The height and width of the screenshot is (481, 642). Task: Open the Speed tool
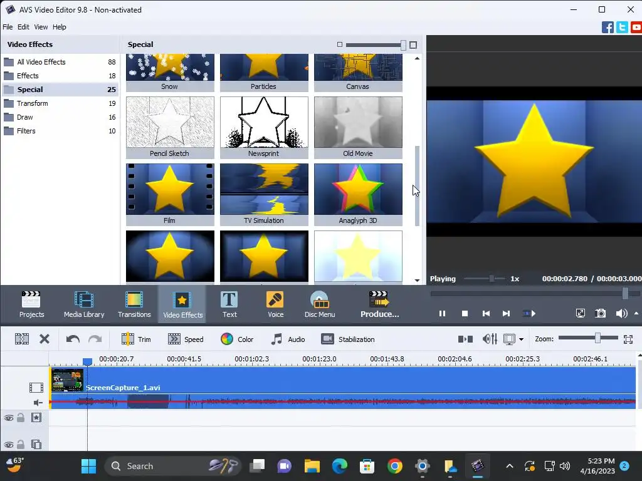[x=186, y=339]
